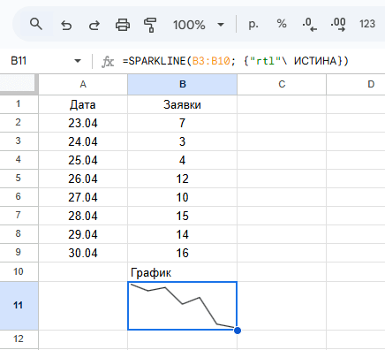Undo the last action

coord(66,25)
